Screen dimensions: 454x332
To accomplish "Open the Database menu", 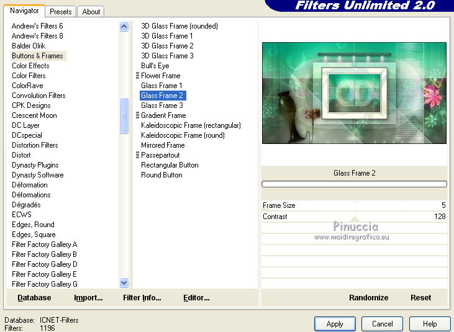I will (34, 298).
